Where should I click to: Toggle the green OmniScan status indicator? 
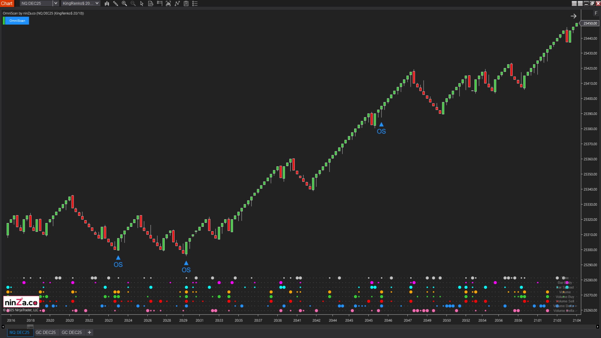click(3, 20)
